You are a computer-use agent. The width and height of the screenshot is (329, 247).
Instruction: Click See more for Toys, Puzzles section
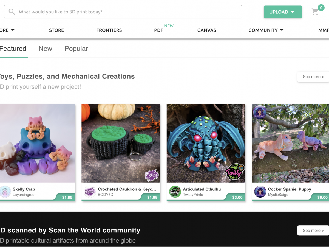[313, 77]
